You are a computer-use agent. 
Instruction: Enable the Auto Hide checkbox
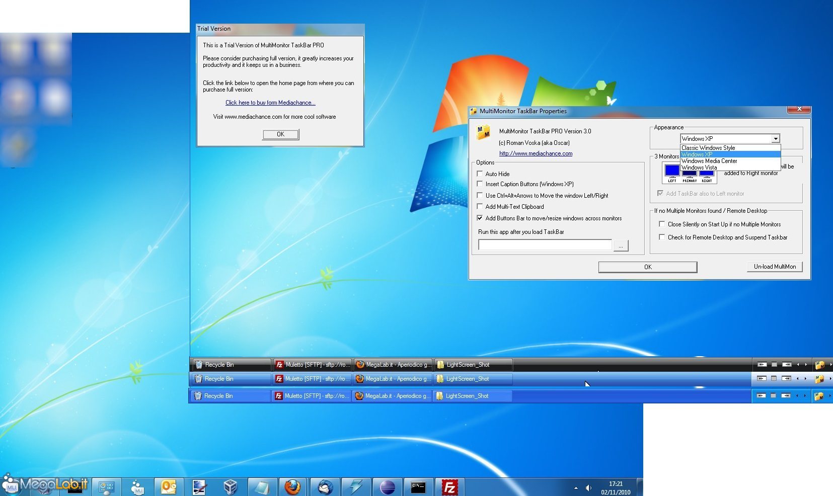tap(480, 174)
